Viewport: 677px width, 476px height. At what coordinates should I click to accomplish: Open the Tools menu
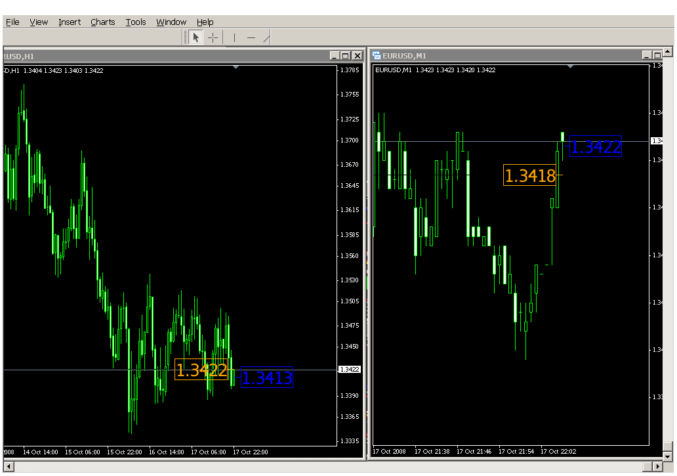[136, 22]
